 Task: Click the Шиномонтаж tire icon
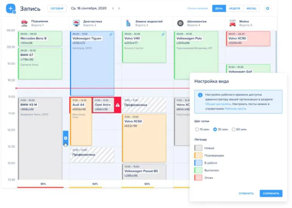point(180,23)
